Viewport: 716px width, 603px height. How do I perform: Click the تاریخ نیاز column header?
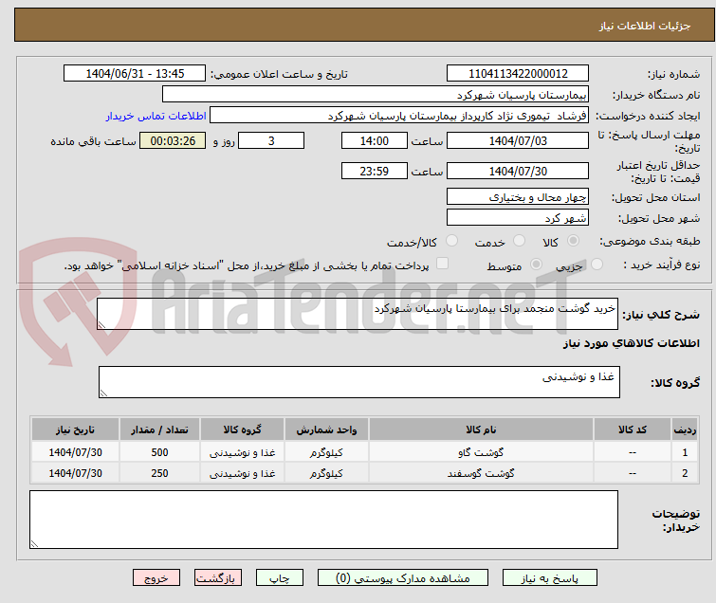pos(75,429)
